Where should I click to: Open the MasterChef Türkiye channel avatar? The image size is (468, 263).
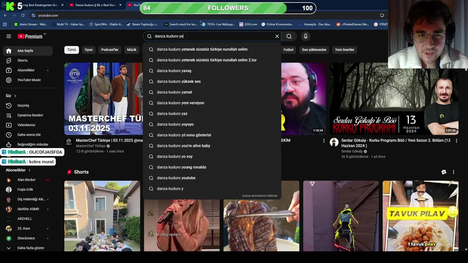click(x=69, y=142)
